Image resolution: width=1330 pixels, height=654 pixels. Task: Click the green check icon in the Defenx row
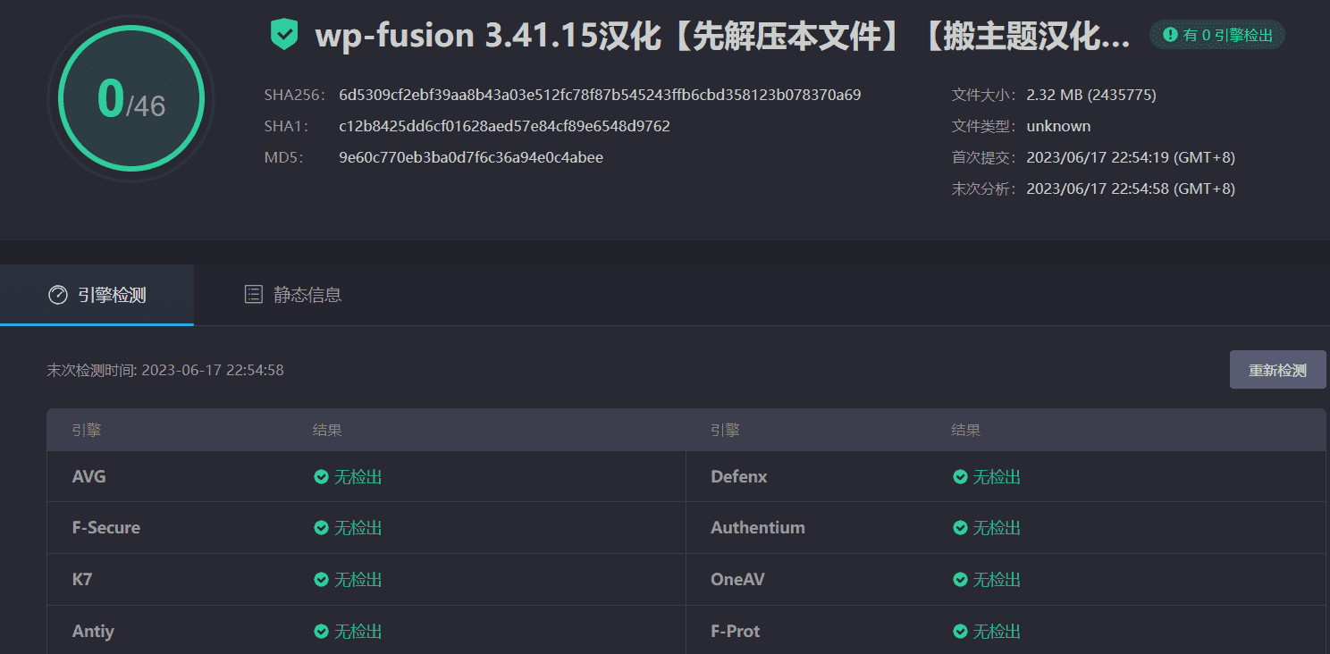(960, 477)
